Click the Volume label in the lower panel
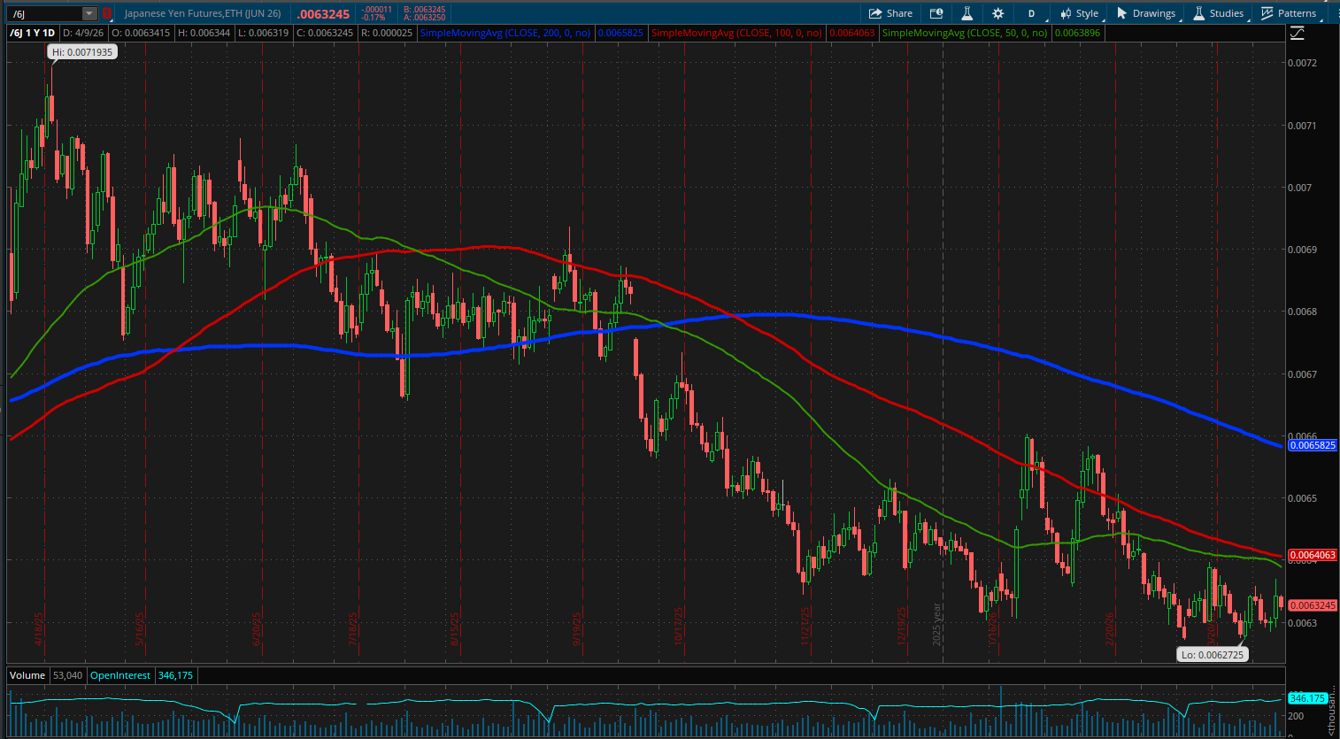This screenshot has height=739, width=1340. [27, 674]
